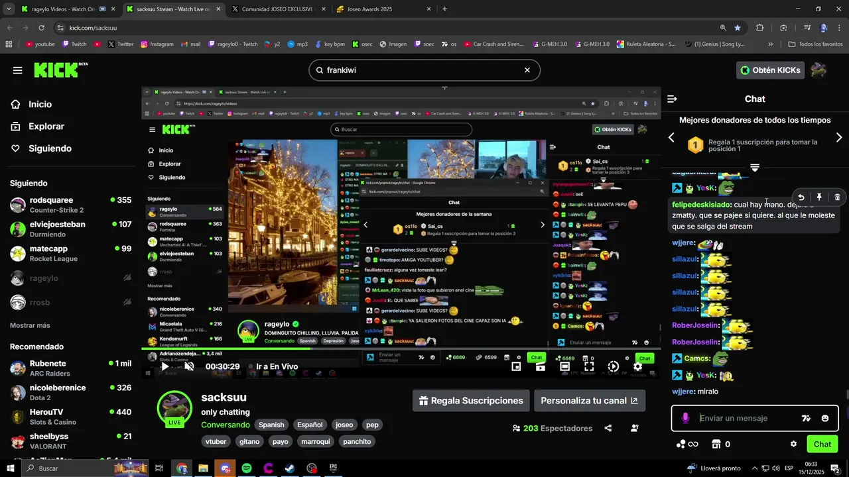849x477 pixels.
Task: Unmute the stream player volume
Action: point(189,366)
